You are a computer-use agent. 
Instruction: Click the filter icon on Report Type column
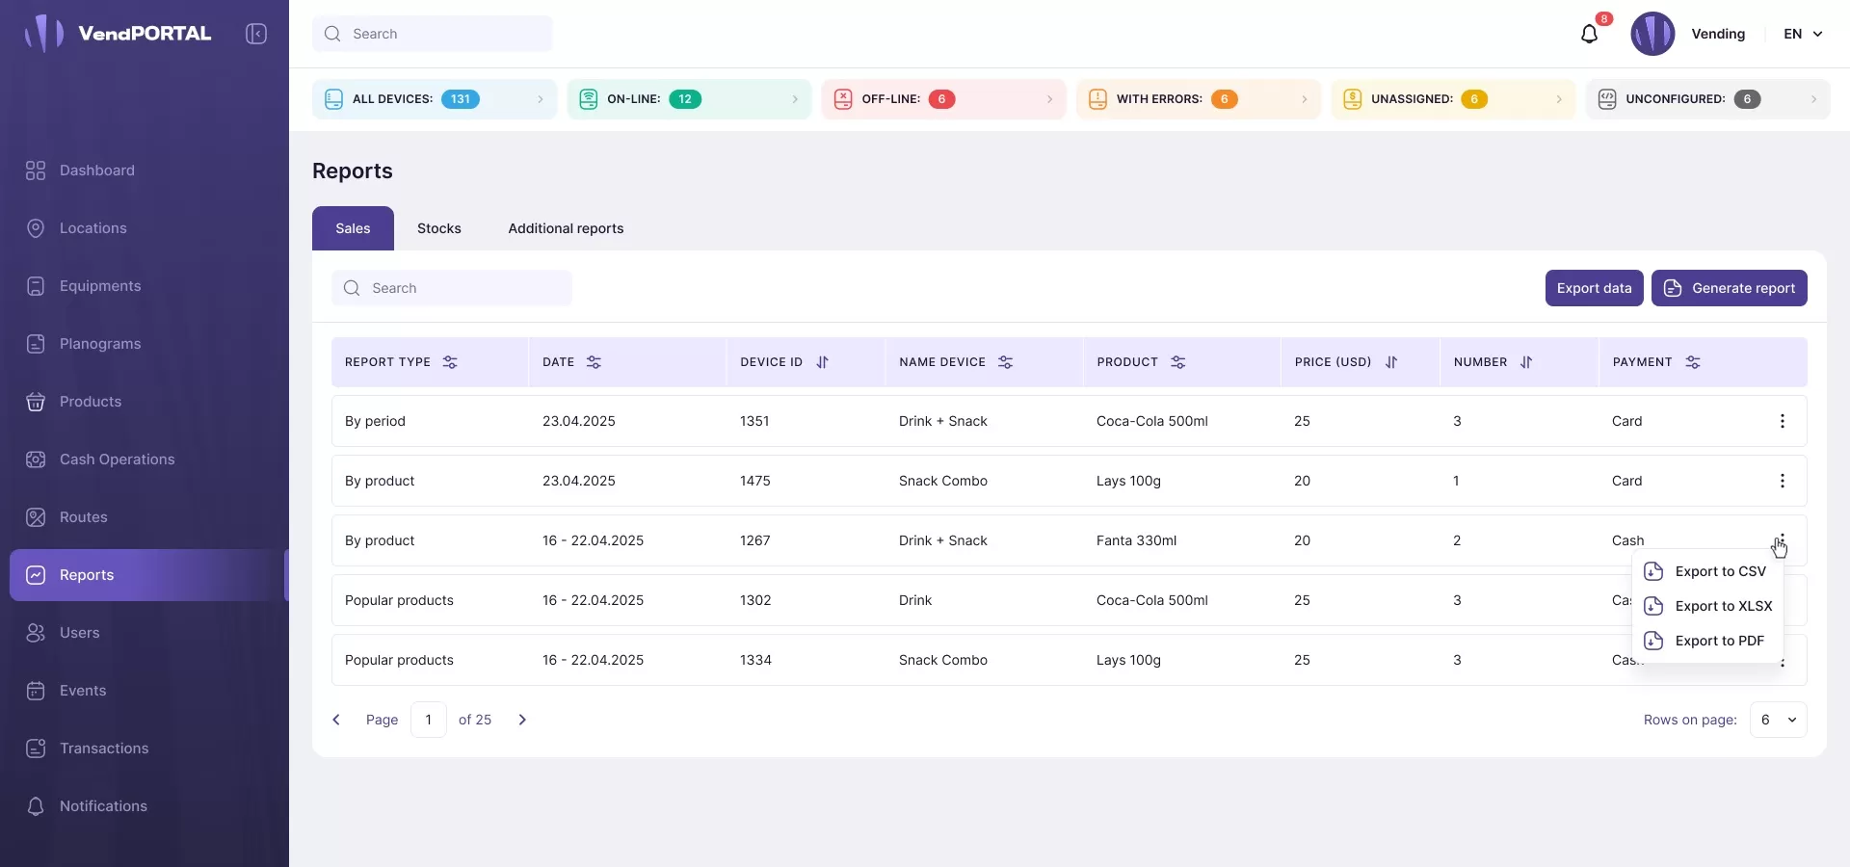pos(450,362)
